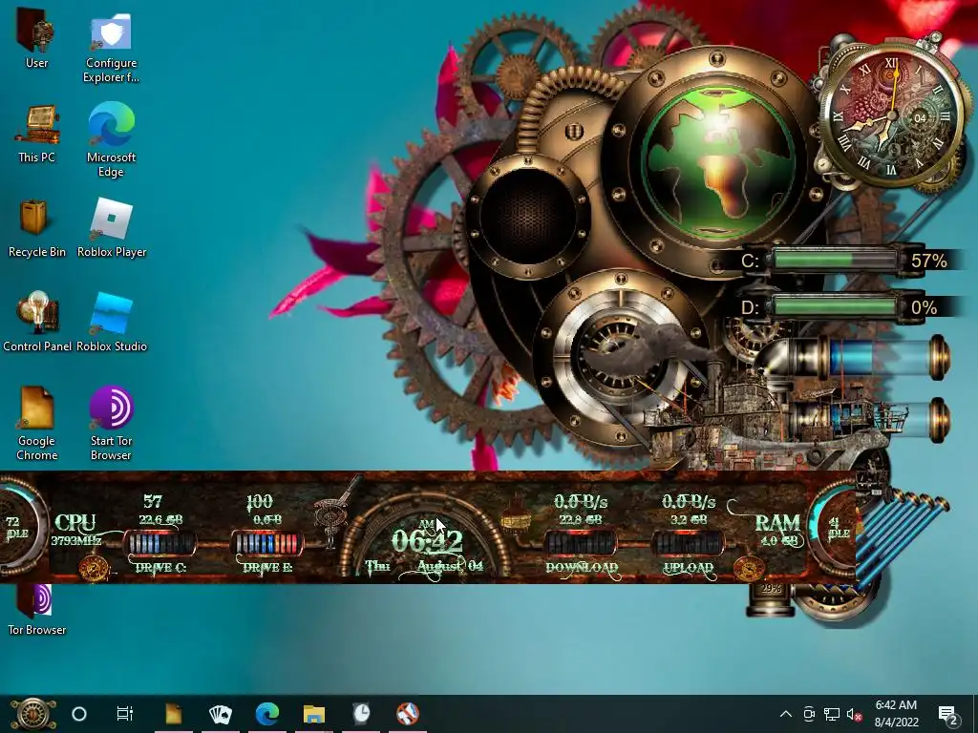
Task: Select the Google Chrome desktop icon
Action: coord(36,424)
